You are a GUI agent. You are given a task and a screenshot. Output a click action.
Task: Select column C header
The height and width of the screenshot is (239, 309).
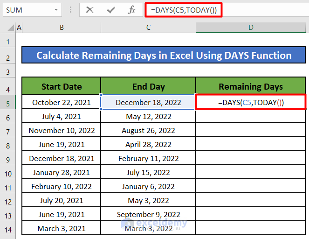coord(148,28)
